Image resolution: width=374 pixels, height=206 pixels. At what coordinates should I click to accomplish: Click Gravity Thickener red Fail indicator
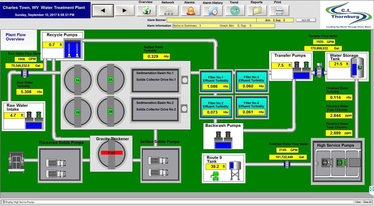pyautogui.click(x=112, y=153)
